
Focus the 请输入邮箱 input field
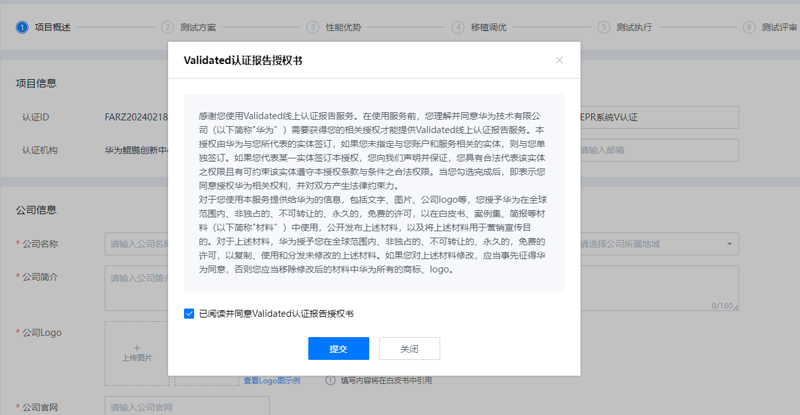[x=659, y=150]
